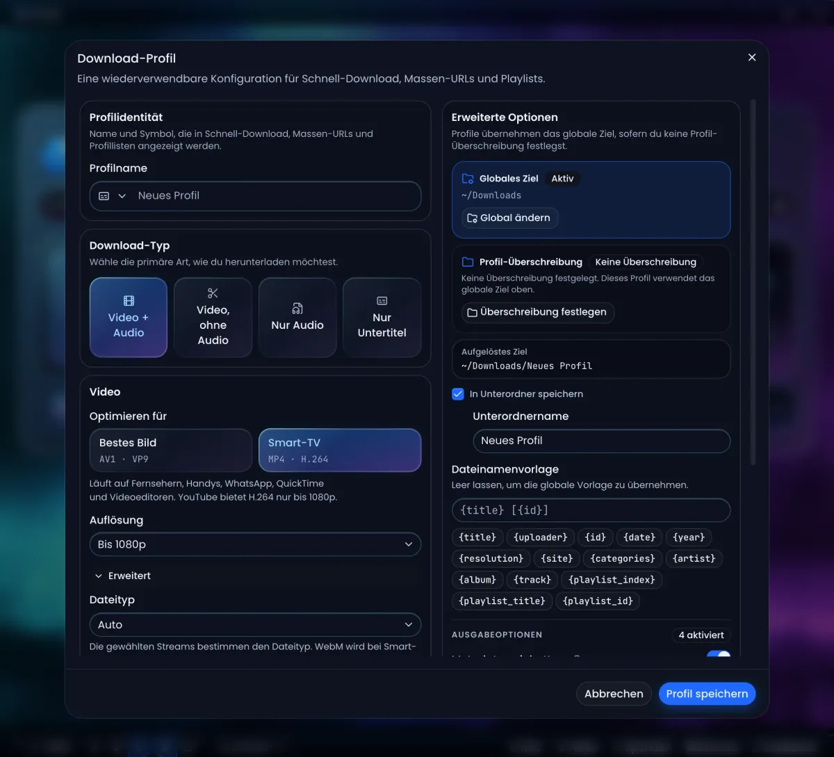Viewport: 834px width, 757px height.
Task: Select Video + Audio download type
Action: click(x=129, y=318)
